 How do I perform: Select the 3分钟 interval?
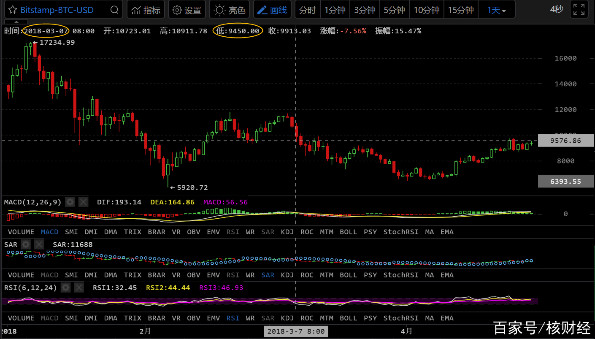tap(365, 10)
